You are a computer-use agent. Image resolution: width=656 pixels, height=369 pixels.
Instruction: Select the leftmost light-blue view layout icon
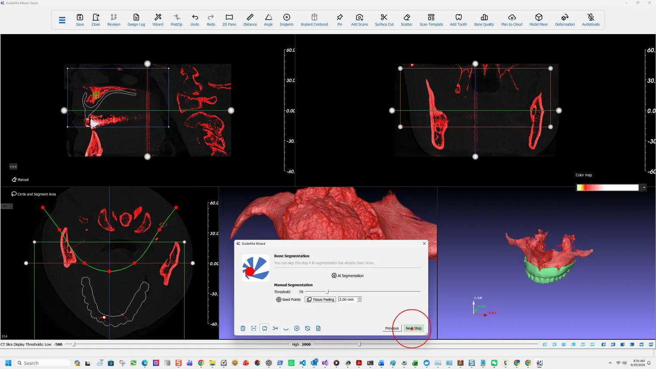[545, 345]
